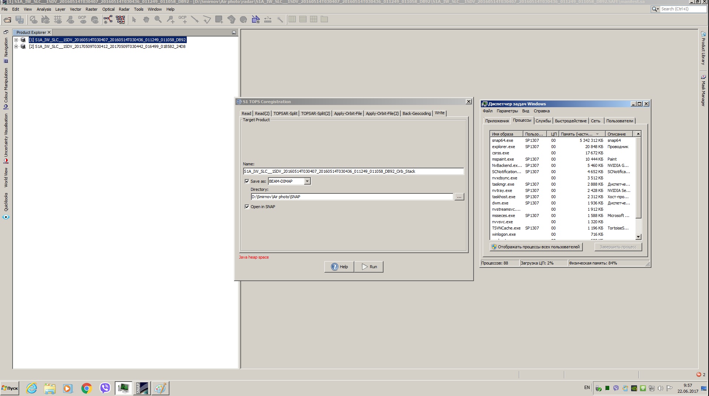Open the BEAM-DIMAP format dropdown
Image resolution: width=709 pixels, height=396 pixels.
click(x=307, y=181)
